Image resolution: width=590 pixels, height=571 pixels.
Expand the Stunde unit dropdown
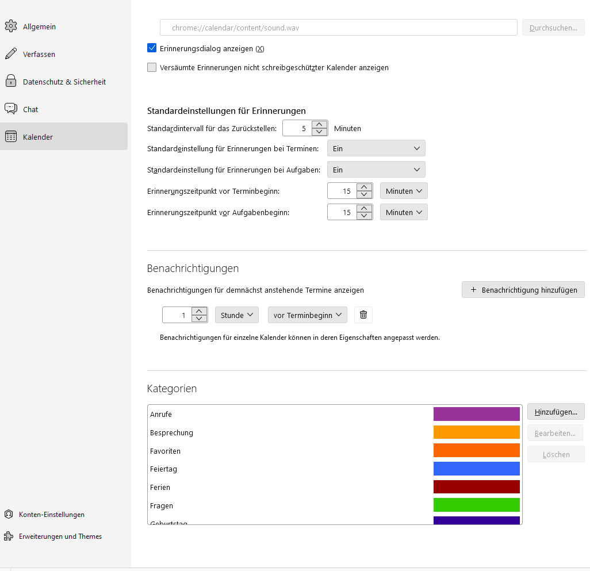[x=237, y=315]
